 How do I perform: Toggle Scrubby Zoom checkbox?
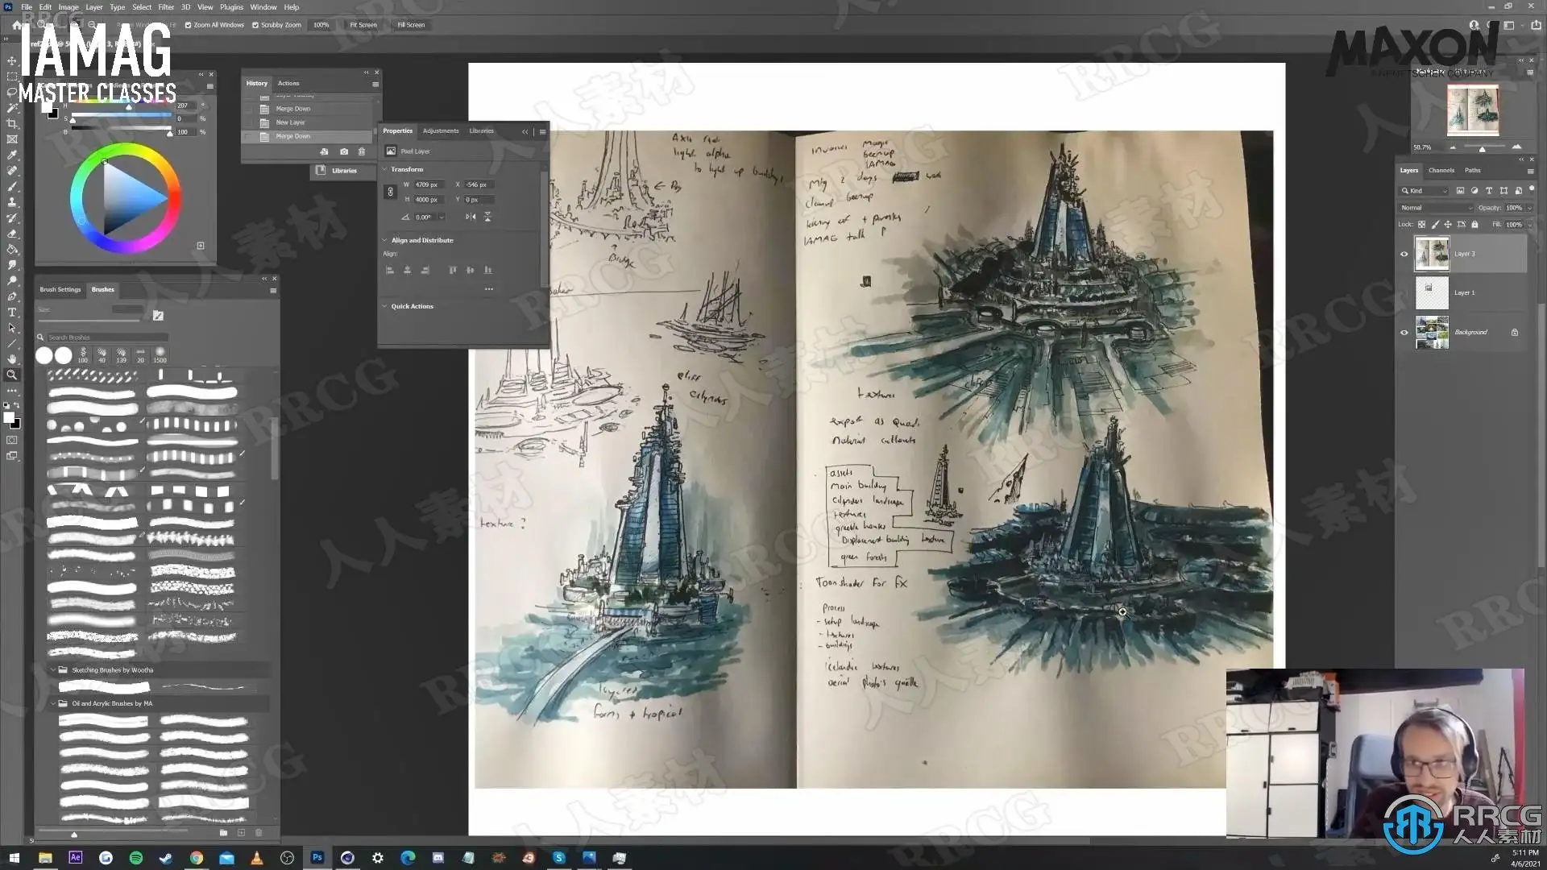255,25
